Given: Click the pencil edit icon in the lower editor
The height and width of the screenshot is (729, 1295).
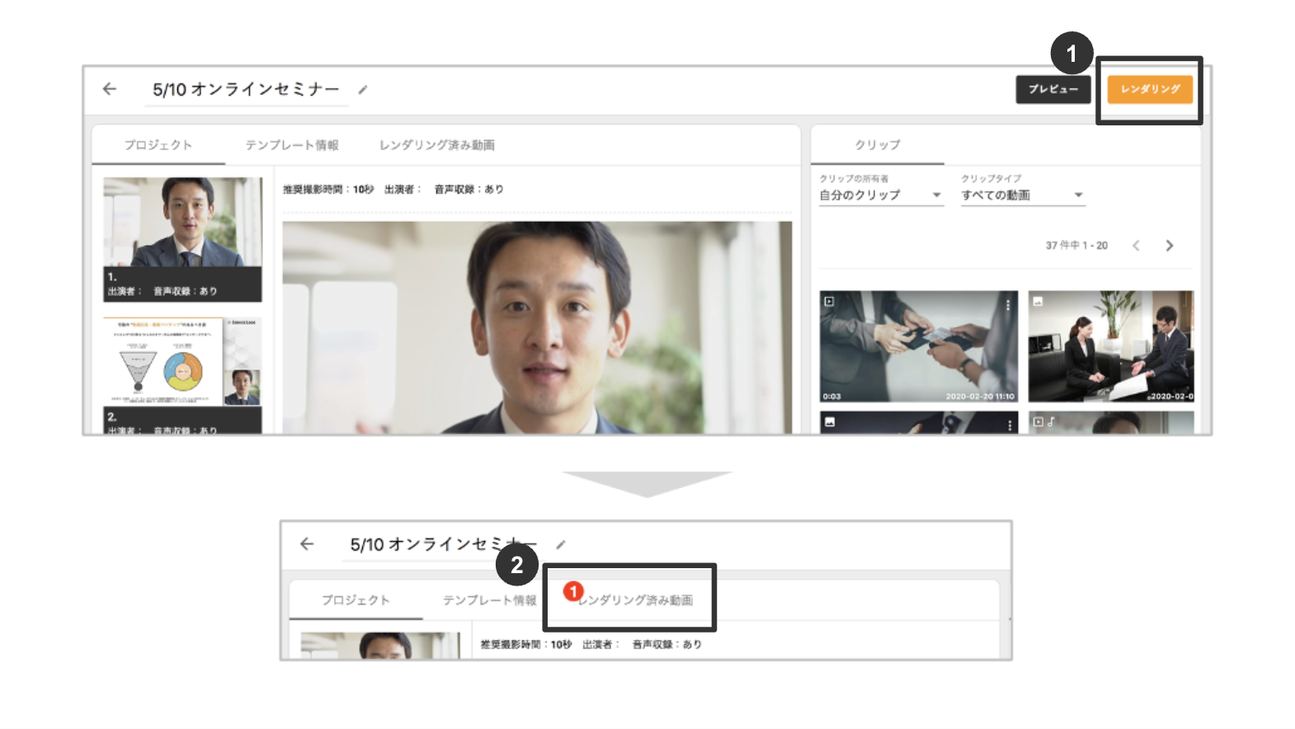Looking at the screenshot, I should (x=561, y=544).
